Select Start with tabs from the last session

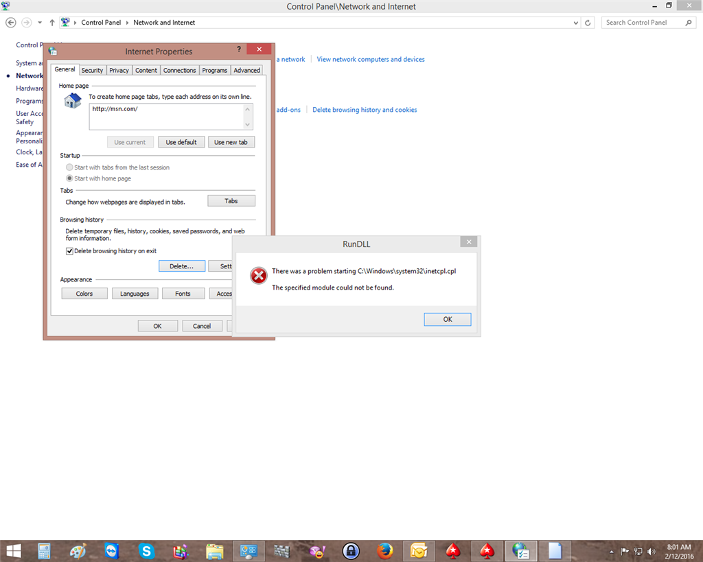pos(69,167)
